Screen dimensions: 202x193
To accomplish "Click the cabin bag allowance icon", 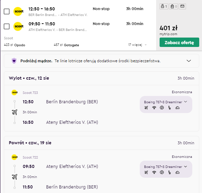I will 164,6.
